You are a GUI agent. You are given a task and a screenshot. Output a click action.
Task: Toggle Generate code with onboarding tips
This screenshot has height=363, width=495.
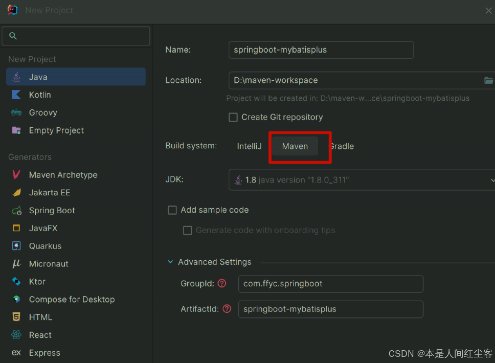pyautogui.click(x=188, y=230)
